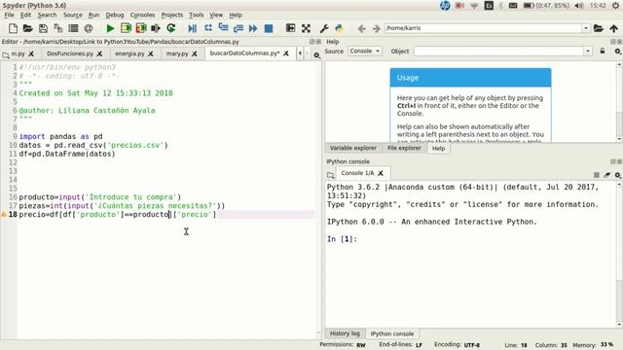Viewport: 623px width, 350px height.
Task: Open the File menu
Action: 9,15
